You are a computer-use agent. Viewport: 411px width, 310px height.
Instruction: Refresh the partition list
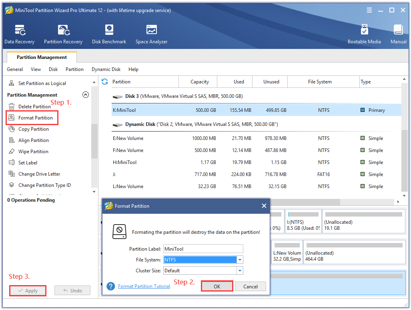tap(105, 82)
